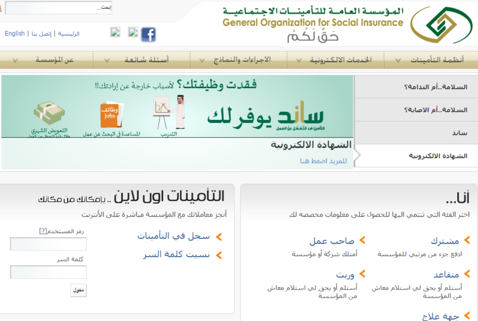478x321 pixels.
Task: Click the orange arrow beside صاحب عمل
Action: tap(362, 240)
